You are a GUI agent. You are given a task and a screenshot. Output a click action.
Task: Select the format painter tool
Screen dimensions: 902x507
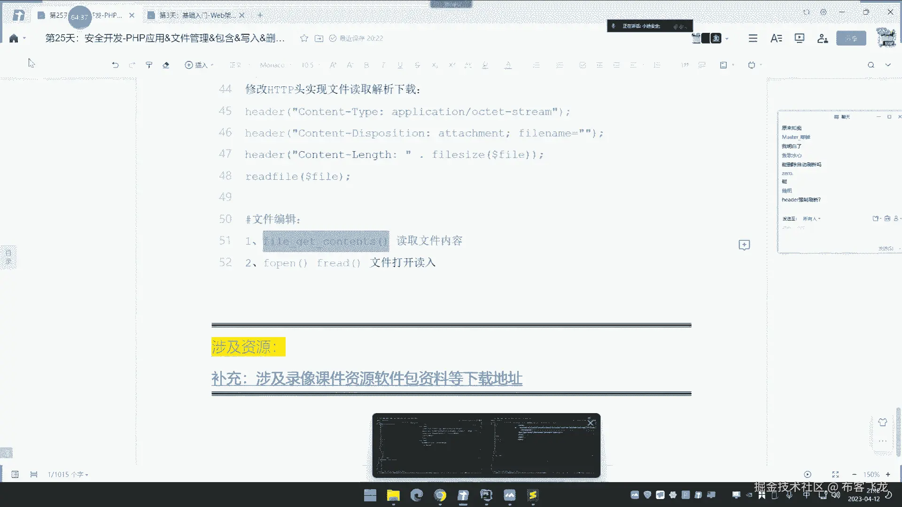point(149,65)
